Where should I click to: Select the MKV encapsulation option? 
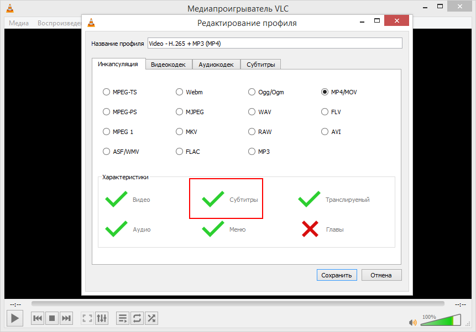click(186, 132)
